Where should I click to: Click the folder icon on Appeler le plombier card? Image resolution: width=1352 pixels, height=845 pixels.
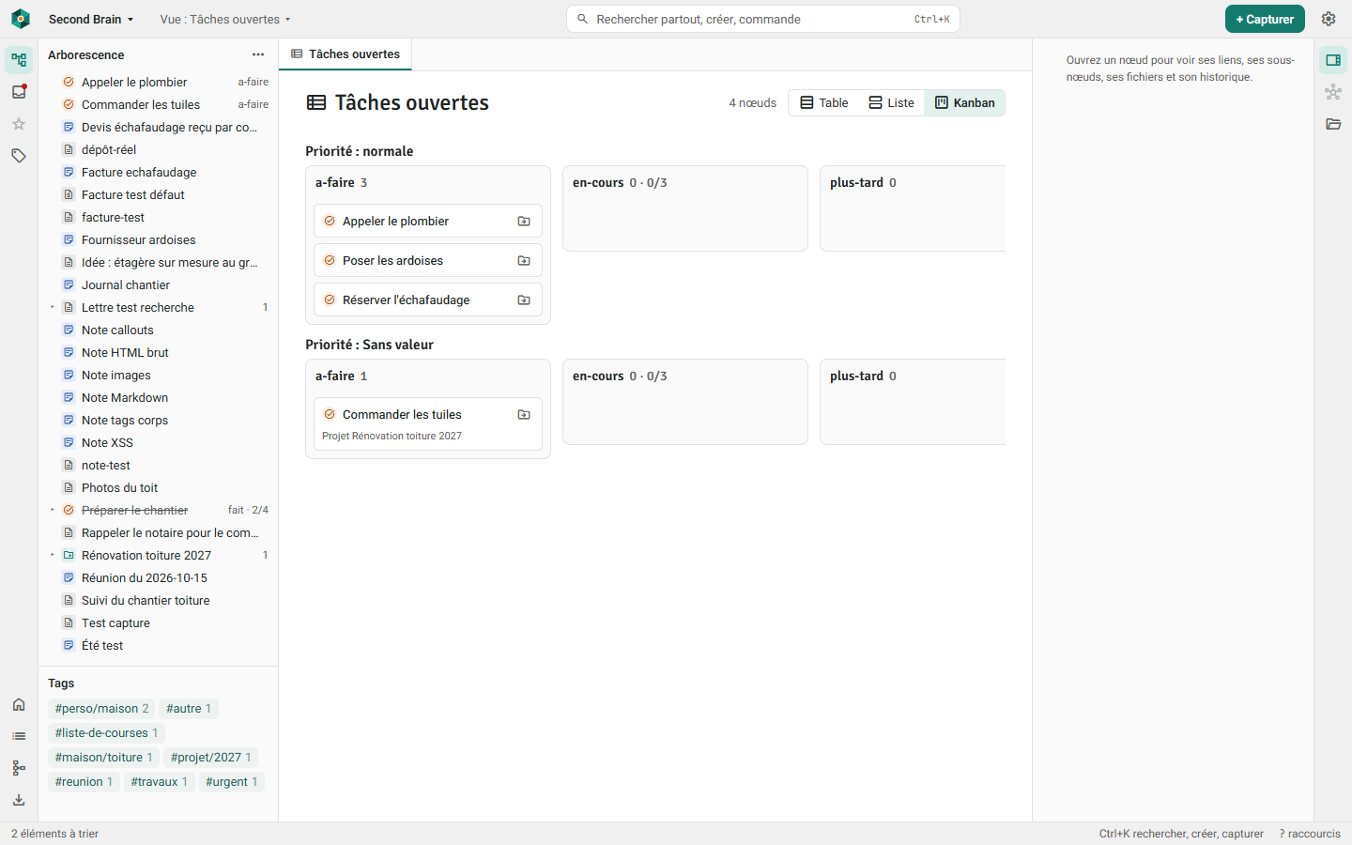point(524,222)
